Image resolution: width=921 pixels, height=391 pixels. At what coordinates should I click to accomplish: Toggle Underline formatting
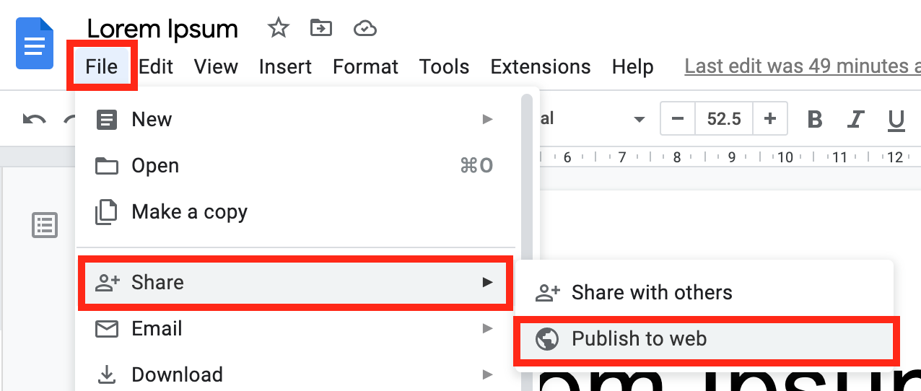point(896,120)
